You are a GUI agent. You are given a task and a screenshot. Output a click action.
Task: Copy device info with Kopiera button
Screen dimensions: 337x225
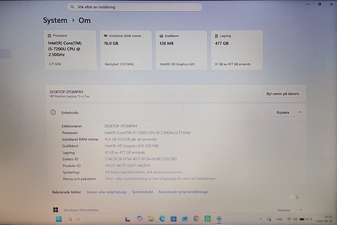click(282, 112)
